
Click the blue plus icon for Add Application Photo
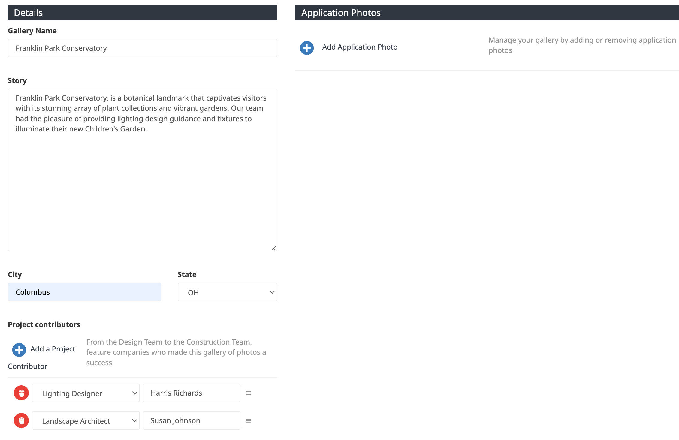pos(307,48)
